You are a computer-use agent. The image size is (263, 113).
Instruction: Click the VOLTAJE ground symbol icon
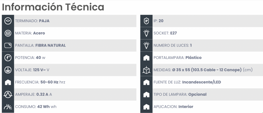click(8, 70)
